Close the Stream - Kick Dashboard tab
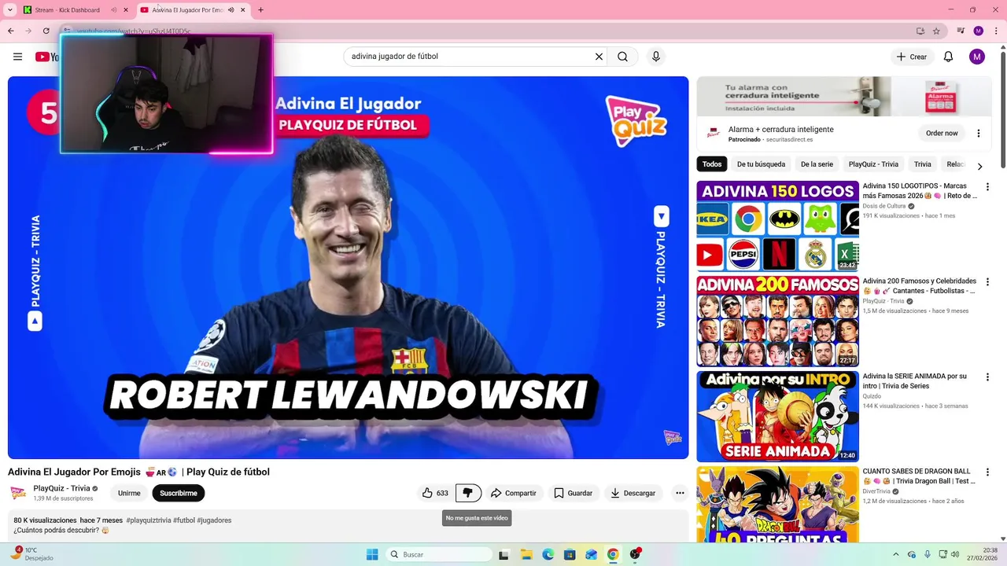 click(x=126, y=10)
